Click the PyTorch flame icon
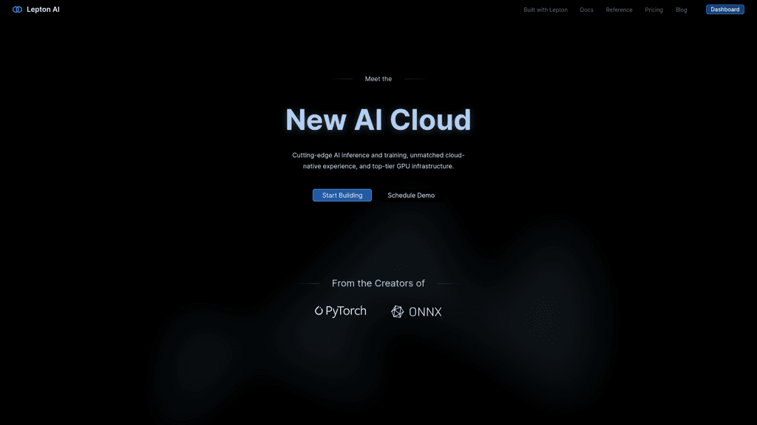Viewport: 757px width, 425px height. click(x=319, y=311)
